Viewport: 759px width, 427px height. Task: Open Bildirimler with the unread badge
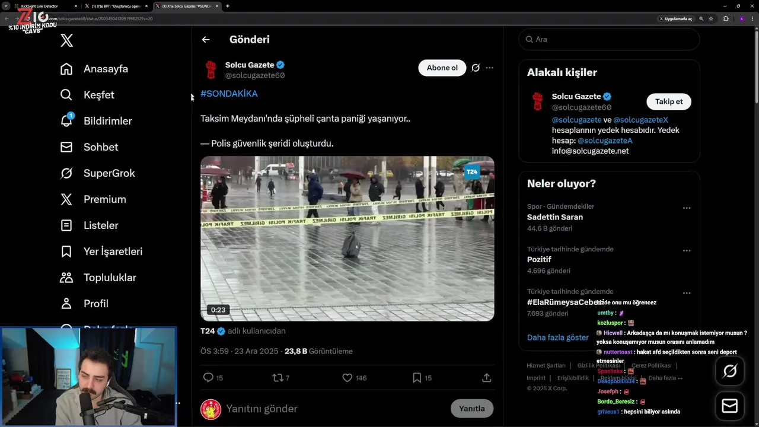pos(96,121)
